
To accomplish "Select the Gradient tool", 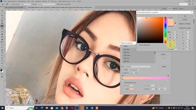I will pos(2,42).
